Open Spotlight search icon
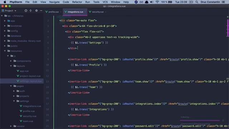 point(197,2)
